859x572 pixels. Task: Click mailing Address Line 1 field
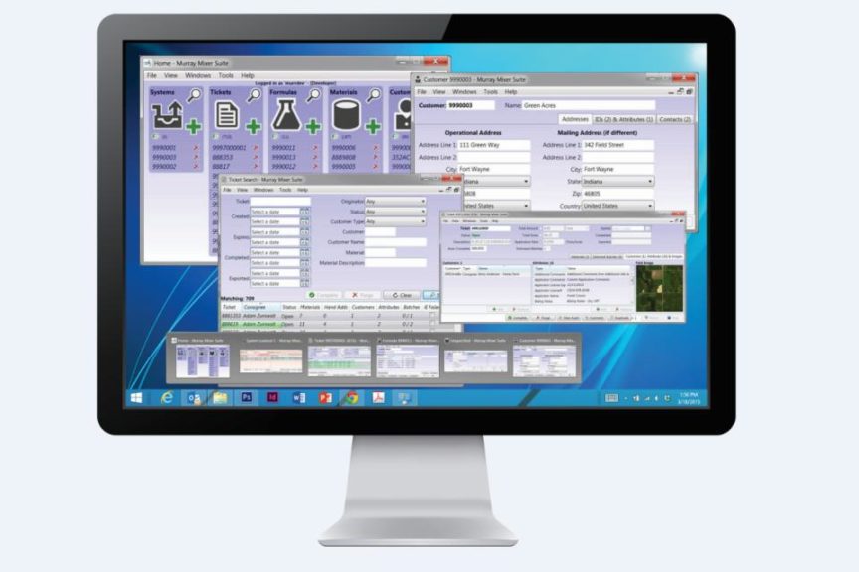click(617, 145)
